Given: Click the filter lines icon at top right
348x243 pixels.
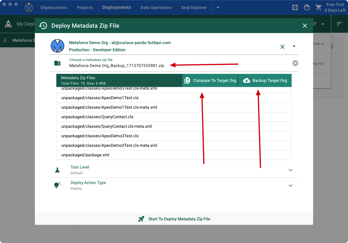Looking at the screenshot, I should tap(340, 24).
